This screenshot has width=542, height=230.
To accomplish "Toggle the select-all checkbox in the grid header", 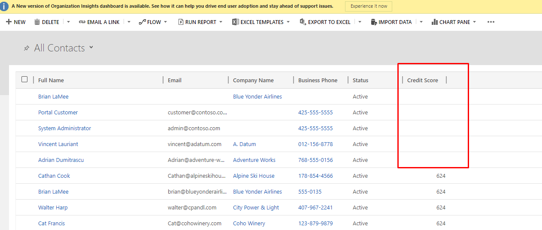I will tap(24, 79).
